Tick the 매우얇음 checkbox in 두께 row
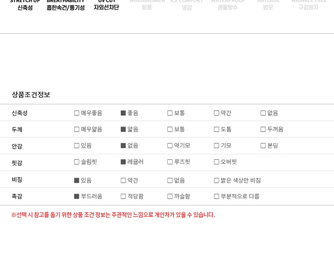This screenshot has height=276, width=334. [77, 129]
